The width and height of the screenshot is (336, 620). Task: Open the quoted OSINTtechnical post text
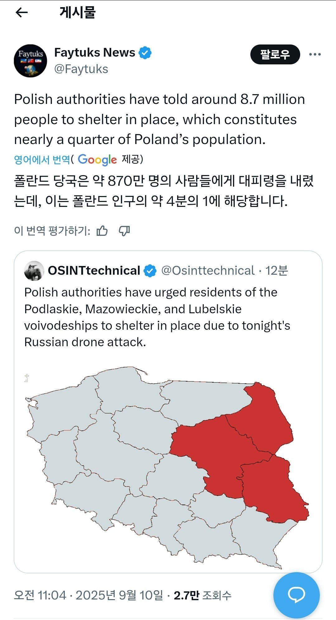click(157, 317)
